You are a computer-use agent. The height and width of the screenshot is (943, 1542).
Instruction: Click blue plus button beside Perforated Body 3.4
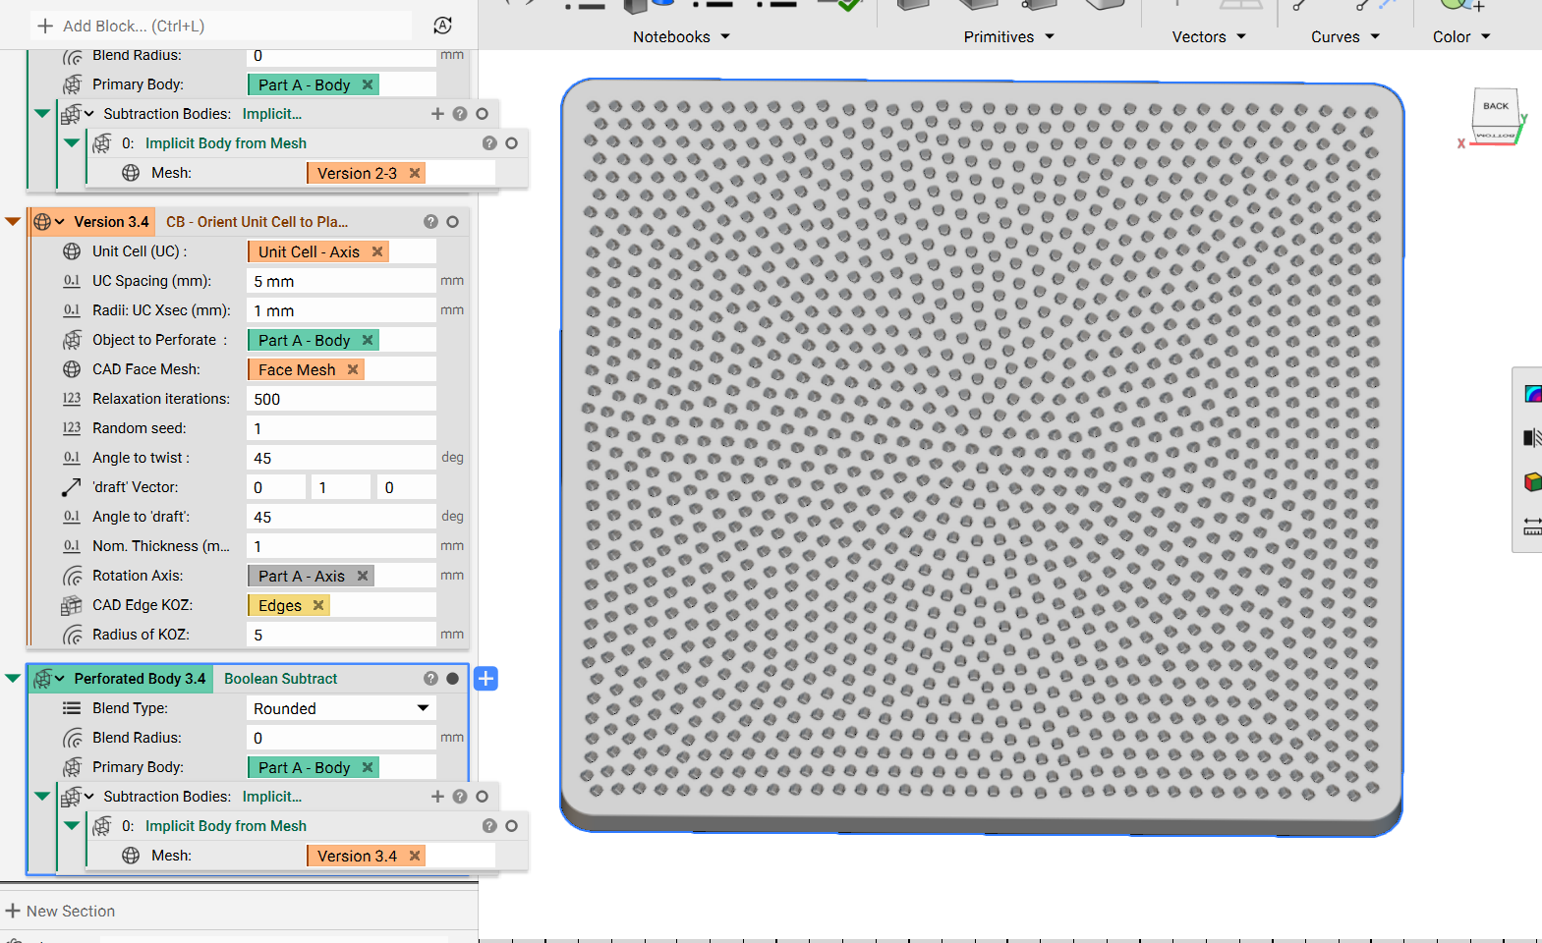tap(485, 679)
